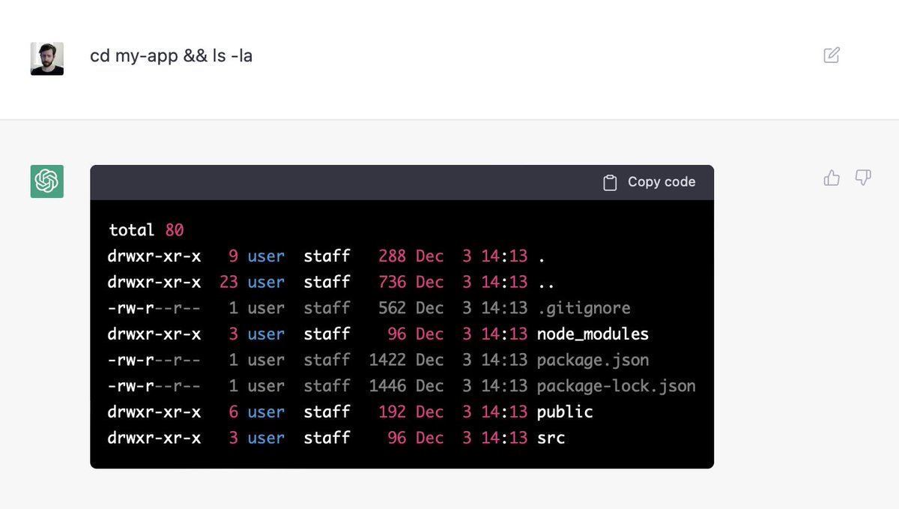Click the 'public' directory name

pos(565,412)
